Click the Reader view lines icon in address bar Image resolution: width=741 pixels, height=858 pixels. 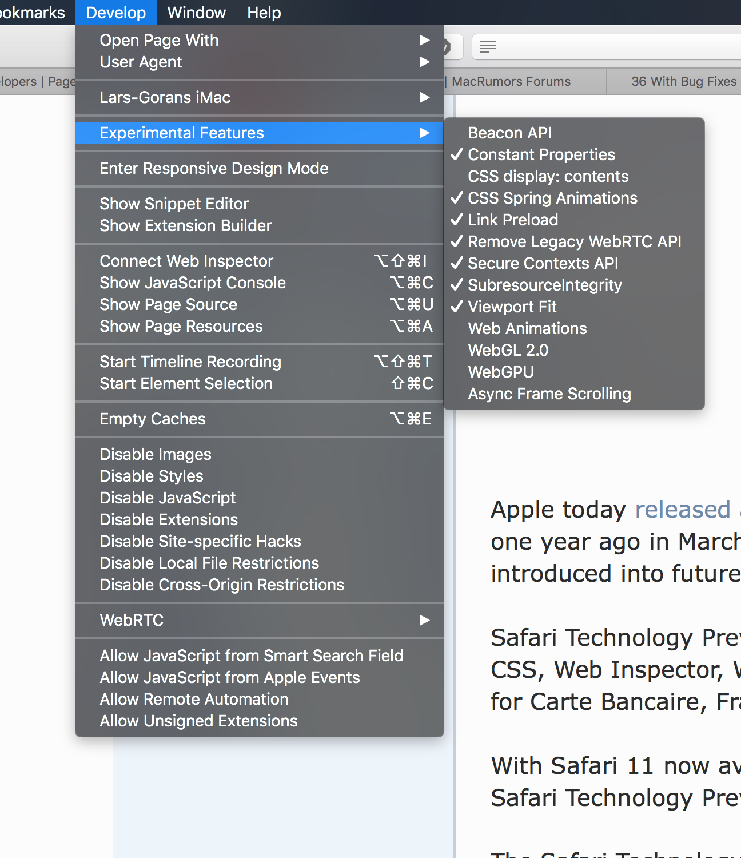488,47
